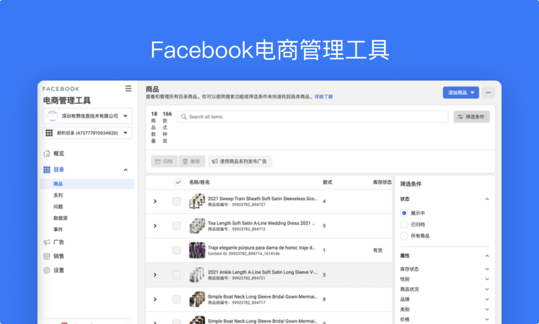Screen dimensions: 539x324
Task: Sort by the 款式 column header
Action: 327,182
